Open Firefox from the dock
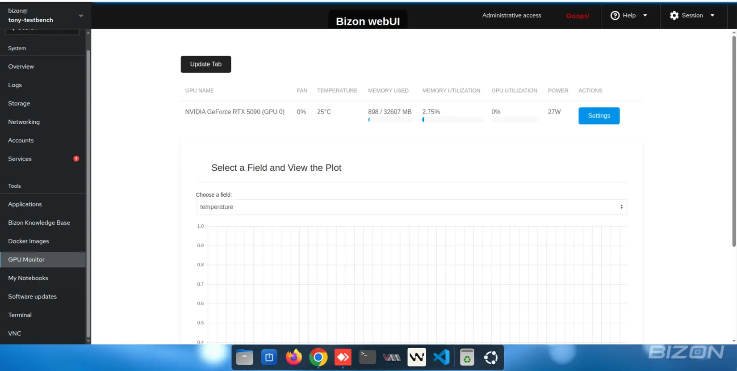Image resolution: width=737 pixels, height=371 pixels. pos(293,357)
